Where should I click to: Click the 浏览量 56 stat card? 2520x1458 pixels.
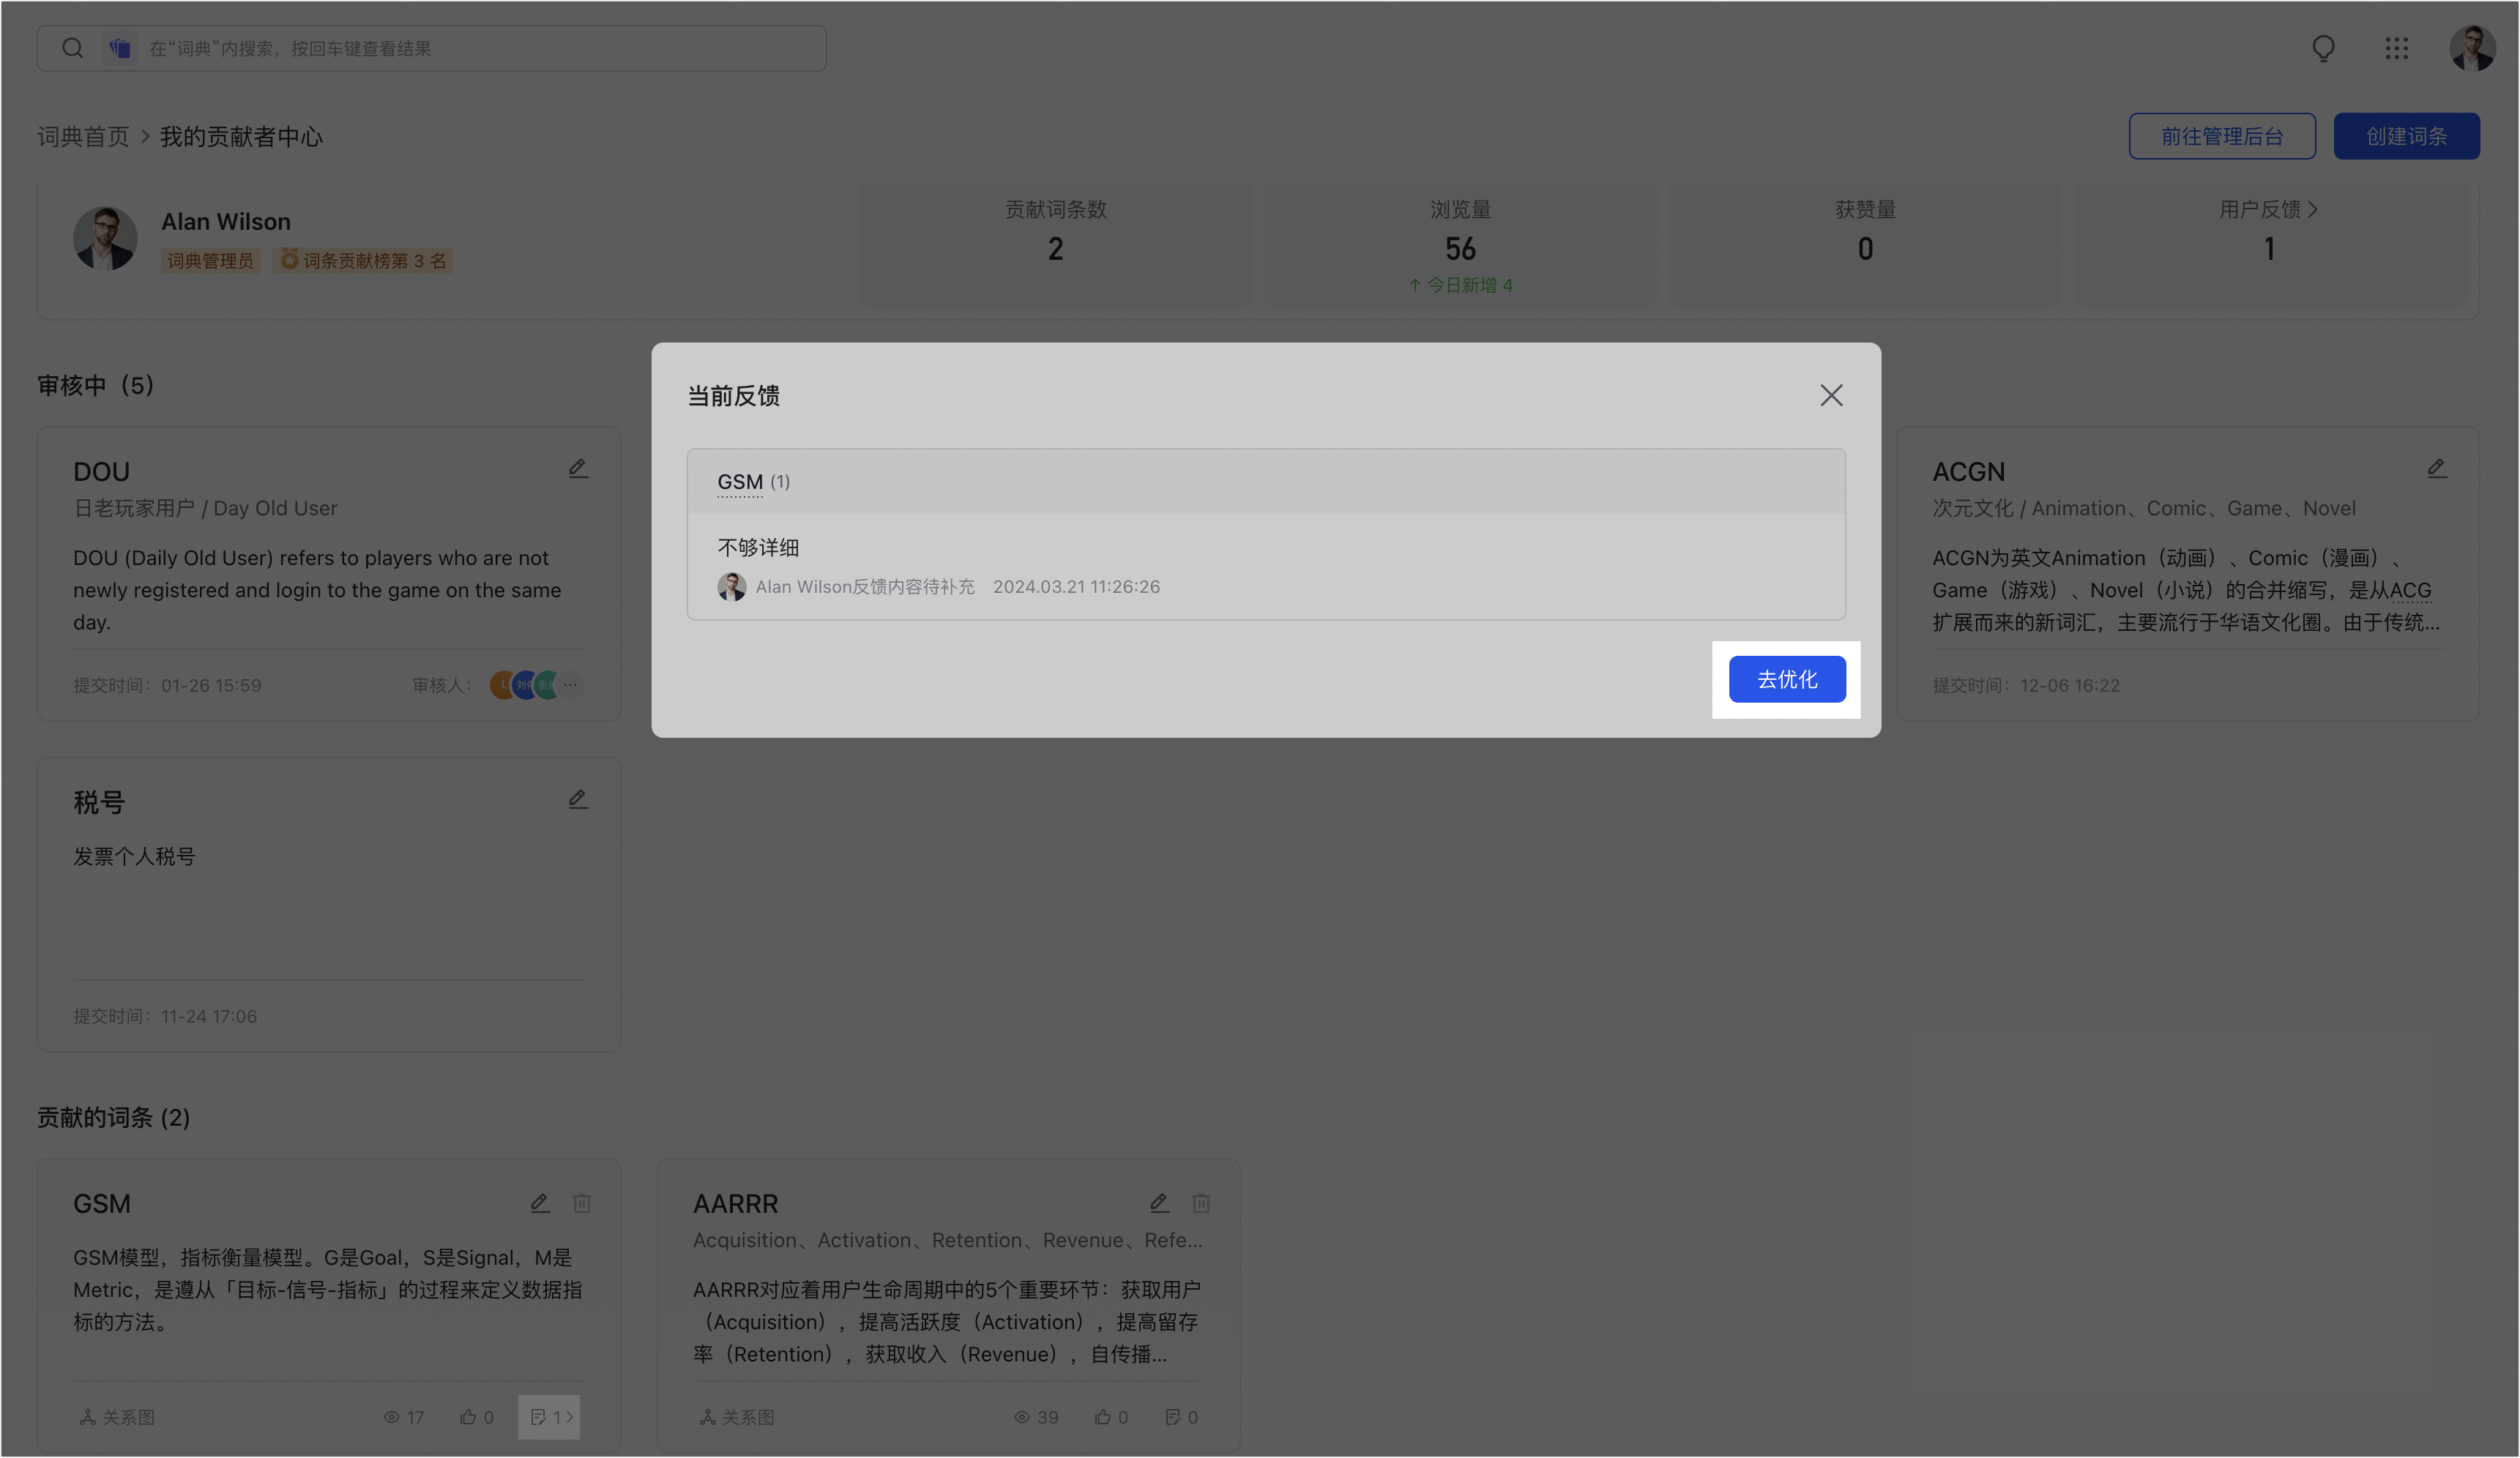click(1460, 245)
